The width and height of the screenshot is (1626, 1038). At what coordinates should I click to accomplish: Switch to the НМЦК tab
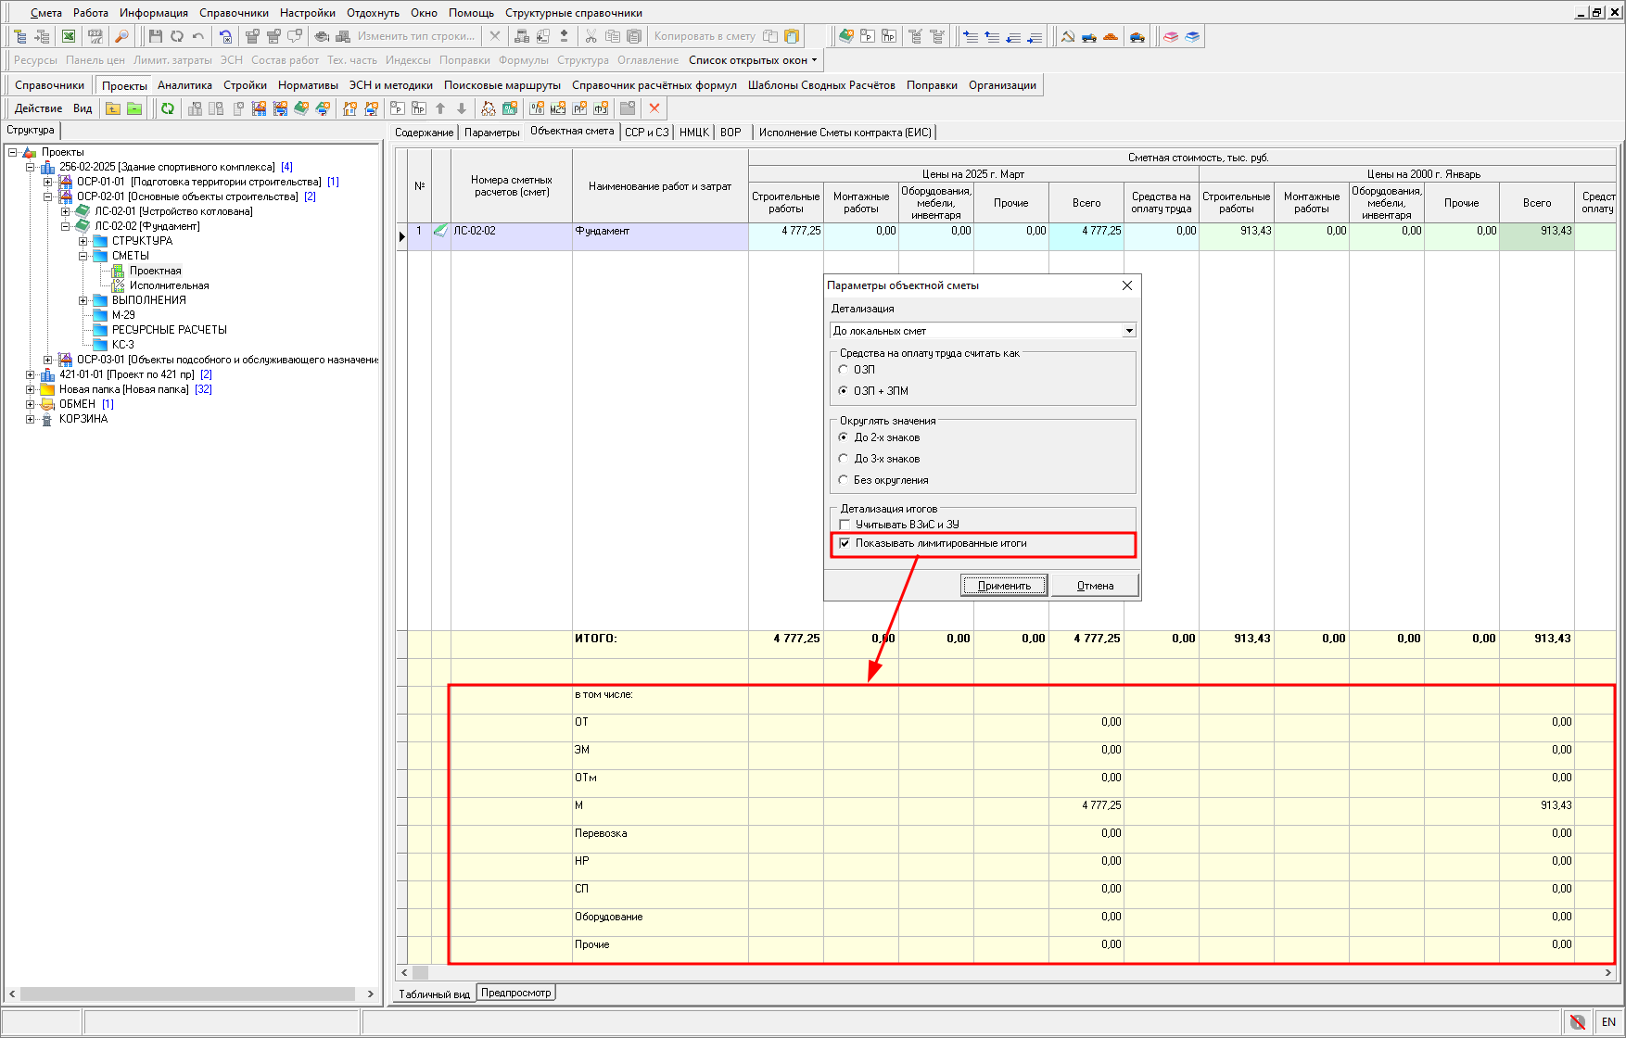pyautogui.click(x=693, y=133)
